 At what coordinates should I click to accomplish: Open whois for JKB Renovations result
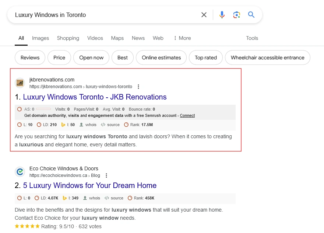(x=88, y=125)
